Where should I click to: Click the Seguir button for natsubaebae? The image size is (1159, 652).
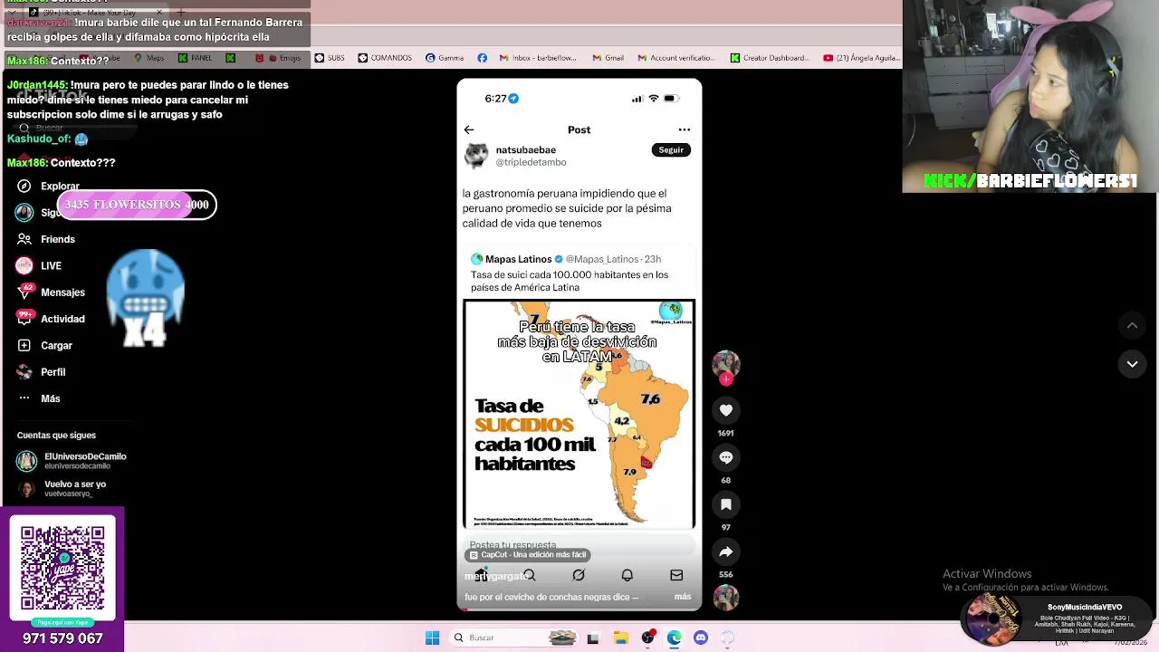coord(671,150)
